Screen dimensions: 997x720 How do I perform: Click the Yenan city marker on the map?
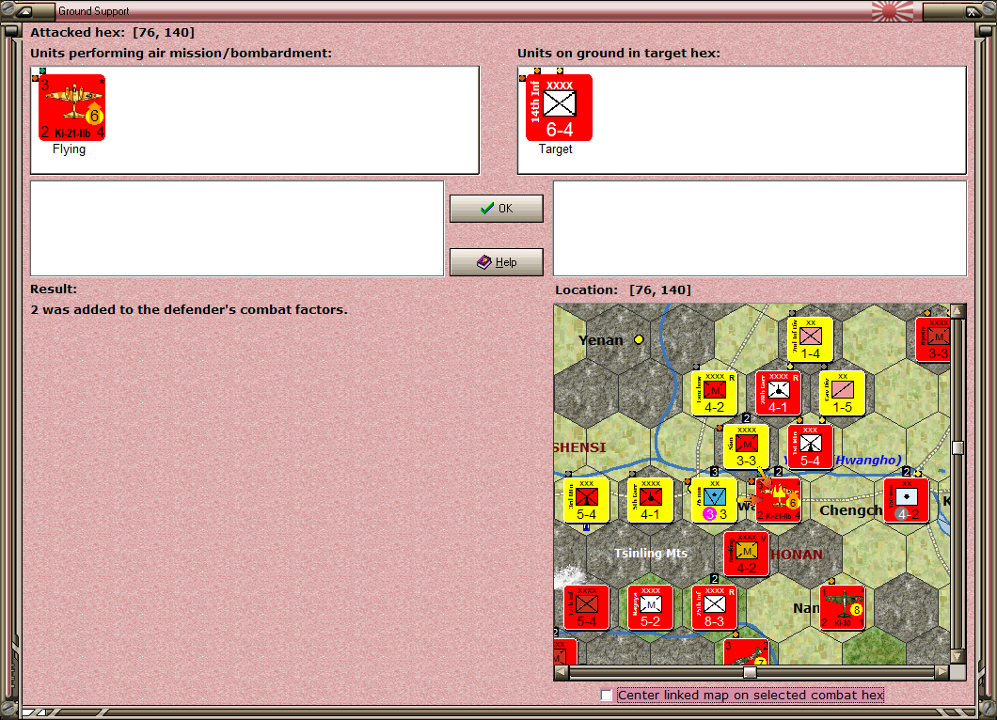pos(639,339)
